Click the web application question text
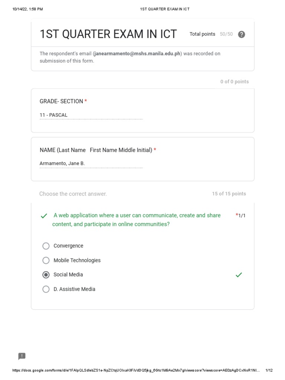 point(137,220)
